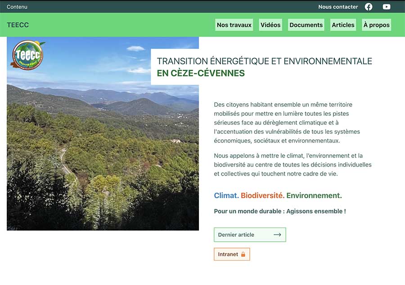Click the TEECC round logo on the photo
This screenshot has width=405, height=285.
27,54
